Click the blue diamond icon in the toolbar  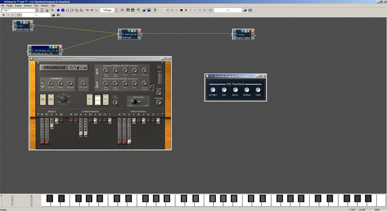pos(58,10)
